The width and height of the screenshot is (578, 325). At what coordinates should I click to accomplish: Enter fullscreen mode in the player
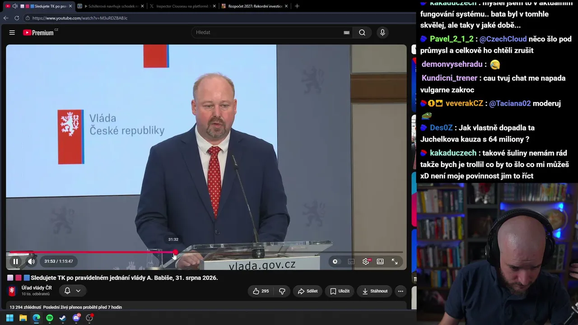click(x=395, y=261)
